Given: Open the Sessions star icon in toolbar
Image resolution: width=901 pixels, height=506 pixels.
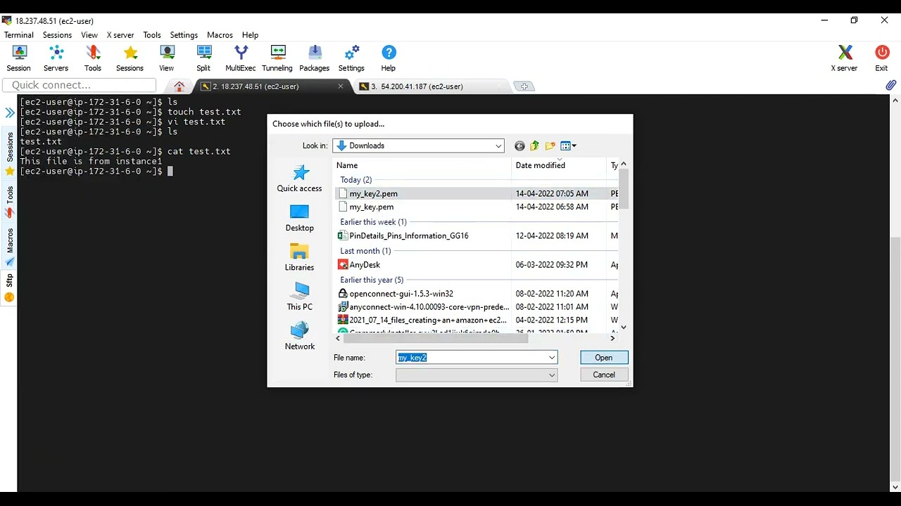Looking at the screenshot, I should click(x=130, y=58).
